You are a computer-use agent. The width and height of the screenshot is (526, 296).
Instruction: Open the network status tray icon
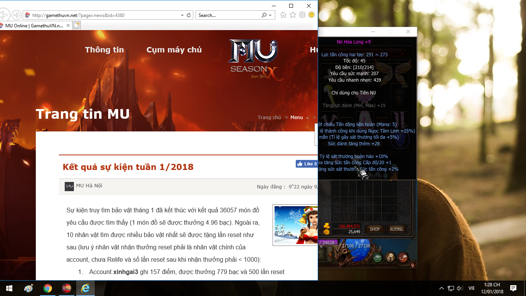click(x=451, y=288)
